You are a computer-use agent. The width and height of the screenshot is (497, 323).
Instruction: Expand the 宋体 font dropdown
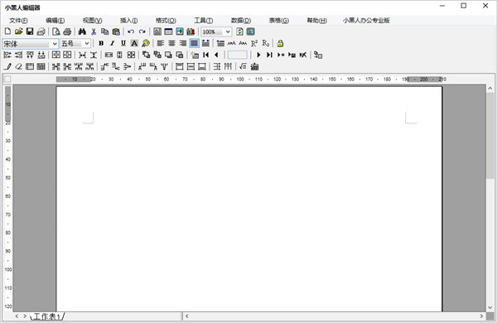(55, 43)
